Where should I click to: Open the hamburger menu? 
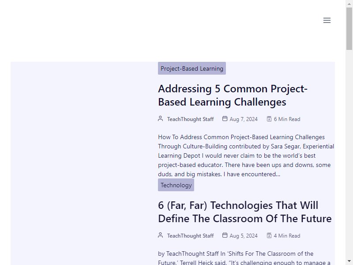(327, 20)
